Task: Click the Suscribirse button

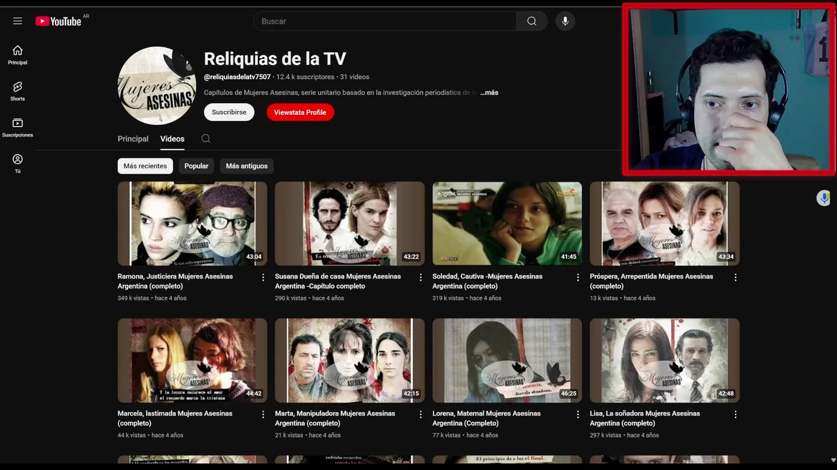Action: click(x=229, y=112)
